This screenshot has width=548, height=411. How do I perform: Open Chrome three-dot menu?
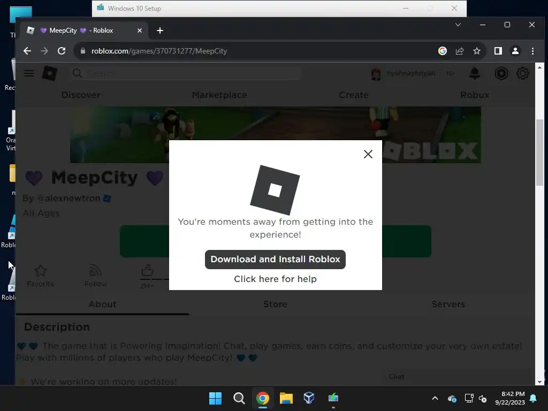[532, 51]
